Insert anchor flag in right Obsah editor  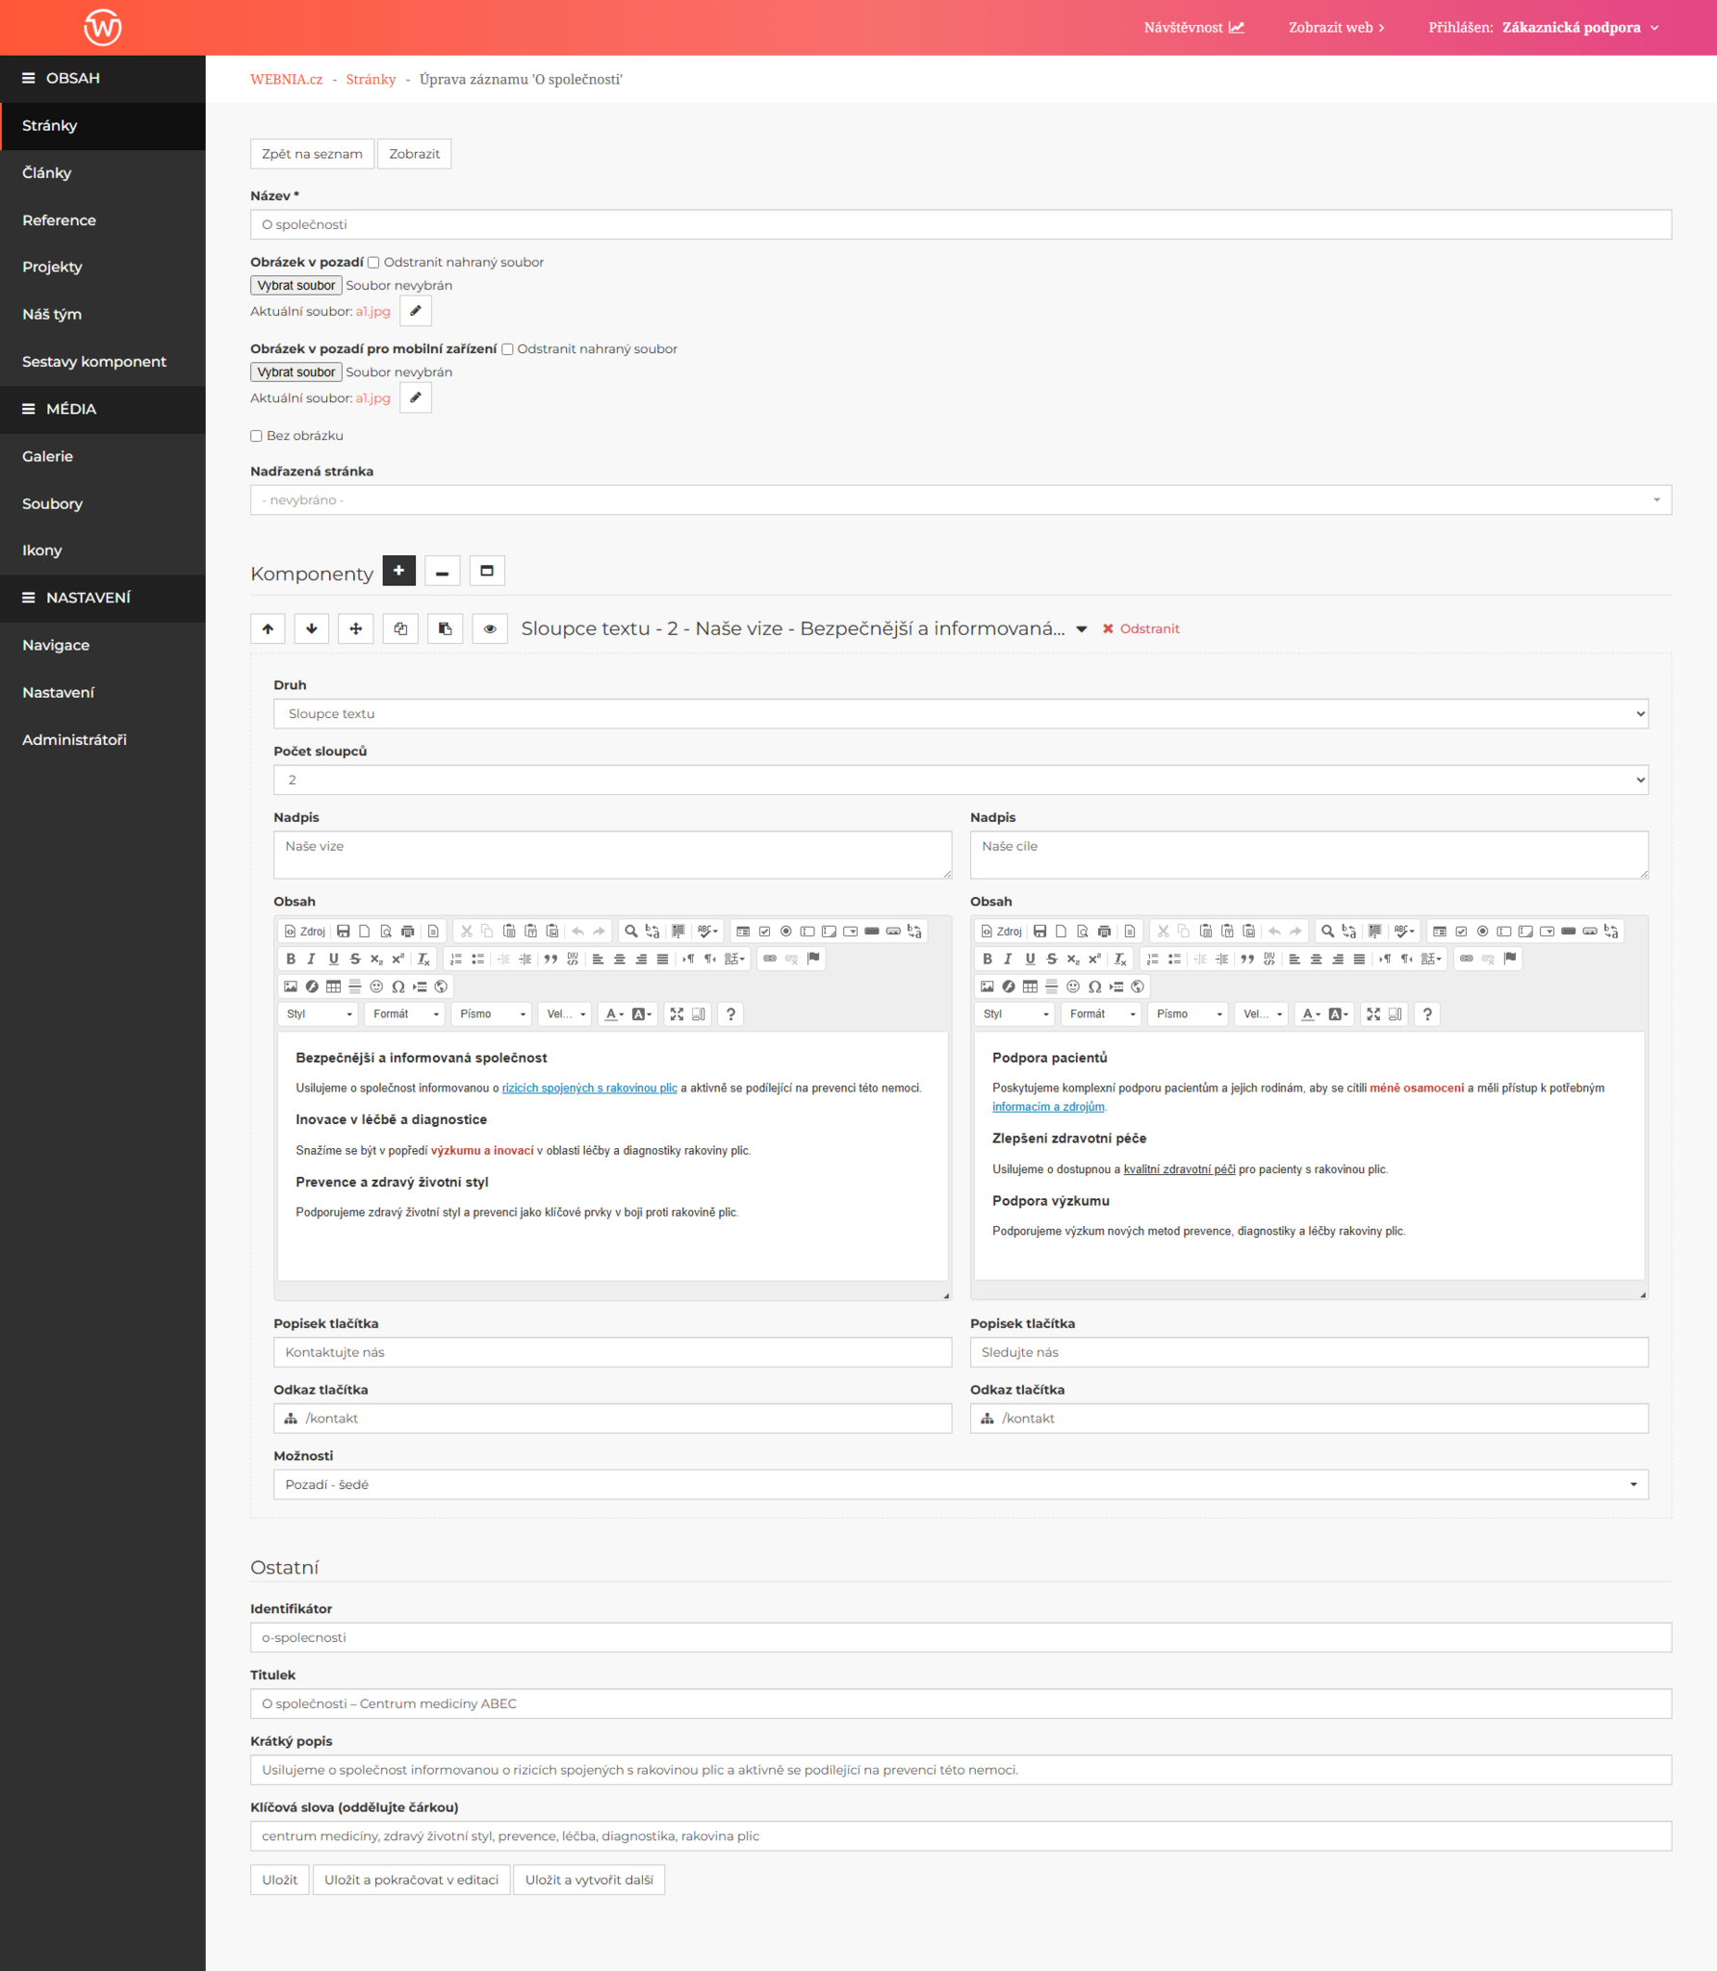tap(1510, 959)
